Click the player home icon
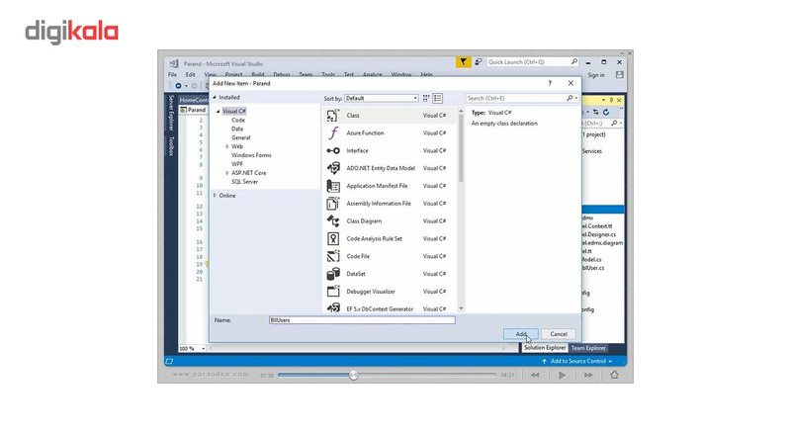791x433 pixels. [614, 375]
